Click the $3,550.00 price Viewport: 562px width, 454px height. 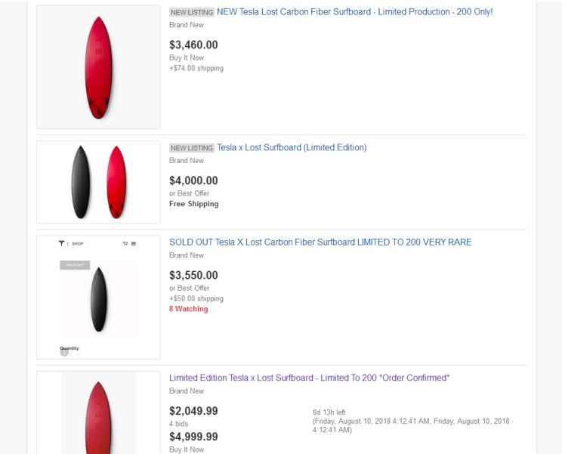pyautogui.click(x=193, y=276)
